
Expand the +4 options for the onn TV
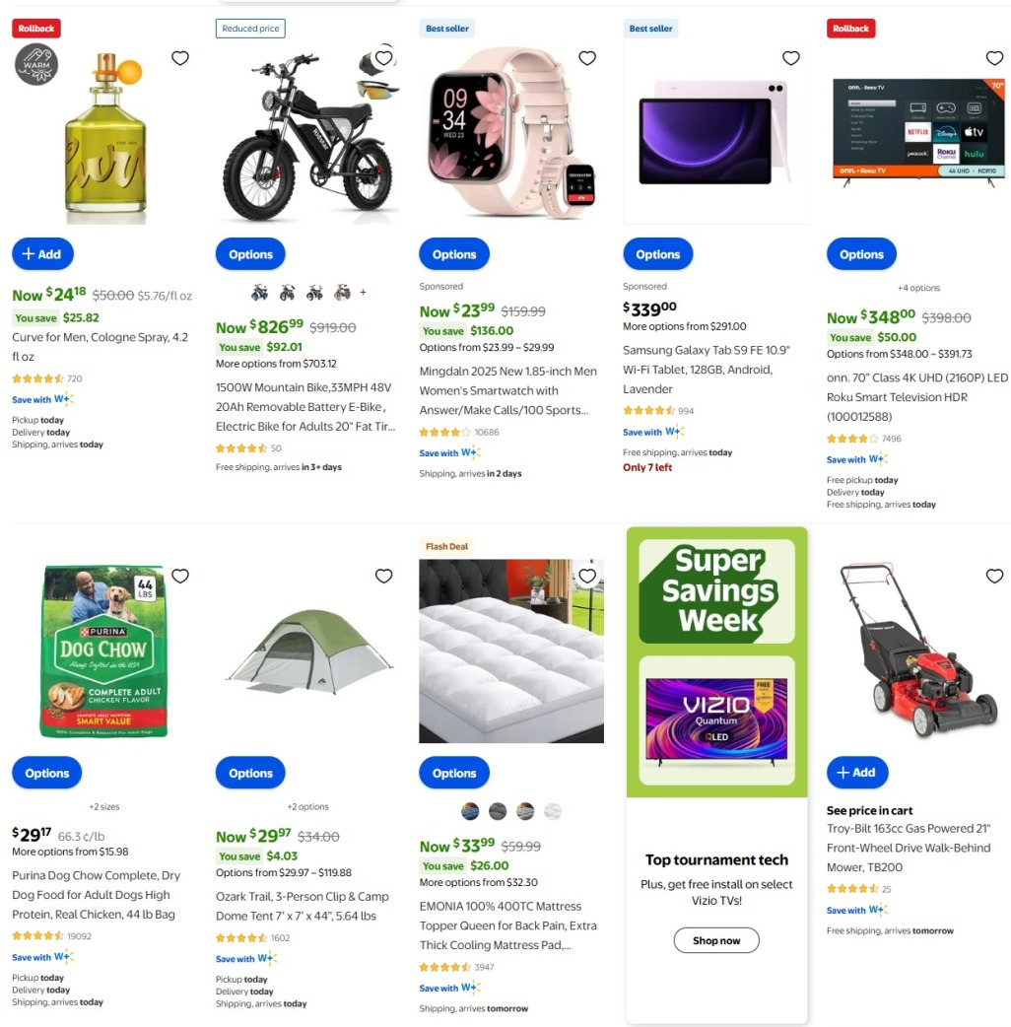pos(919,287)
